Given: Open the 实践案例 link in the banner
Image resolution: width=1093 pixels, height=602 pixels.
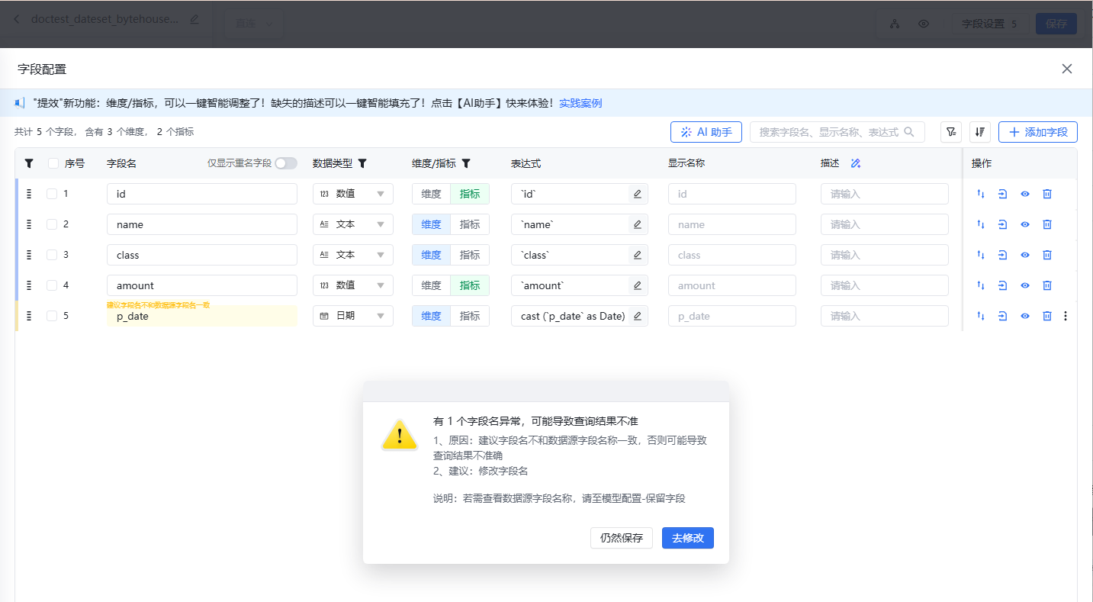Looking at the screenshot, I should [580, 103].
